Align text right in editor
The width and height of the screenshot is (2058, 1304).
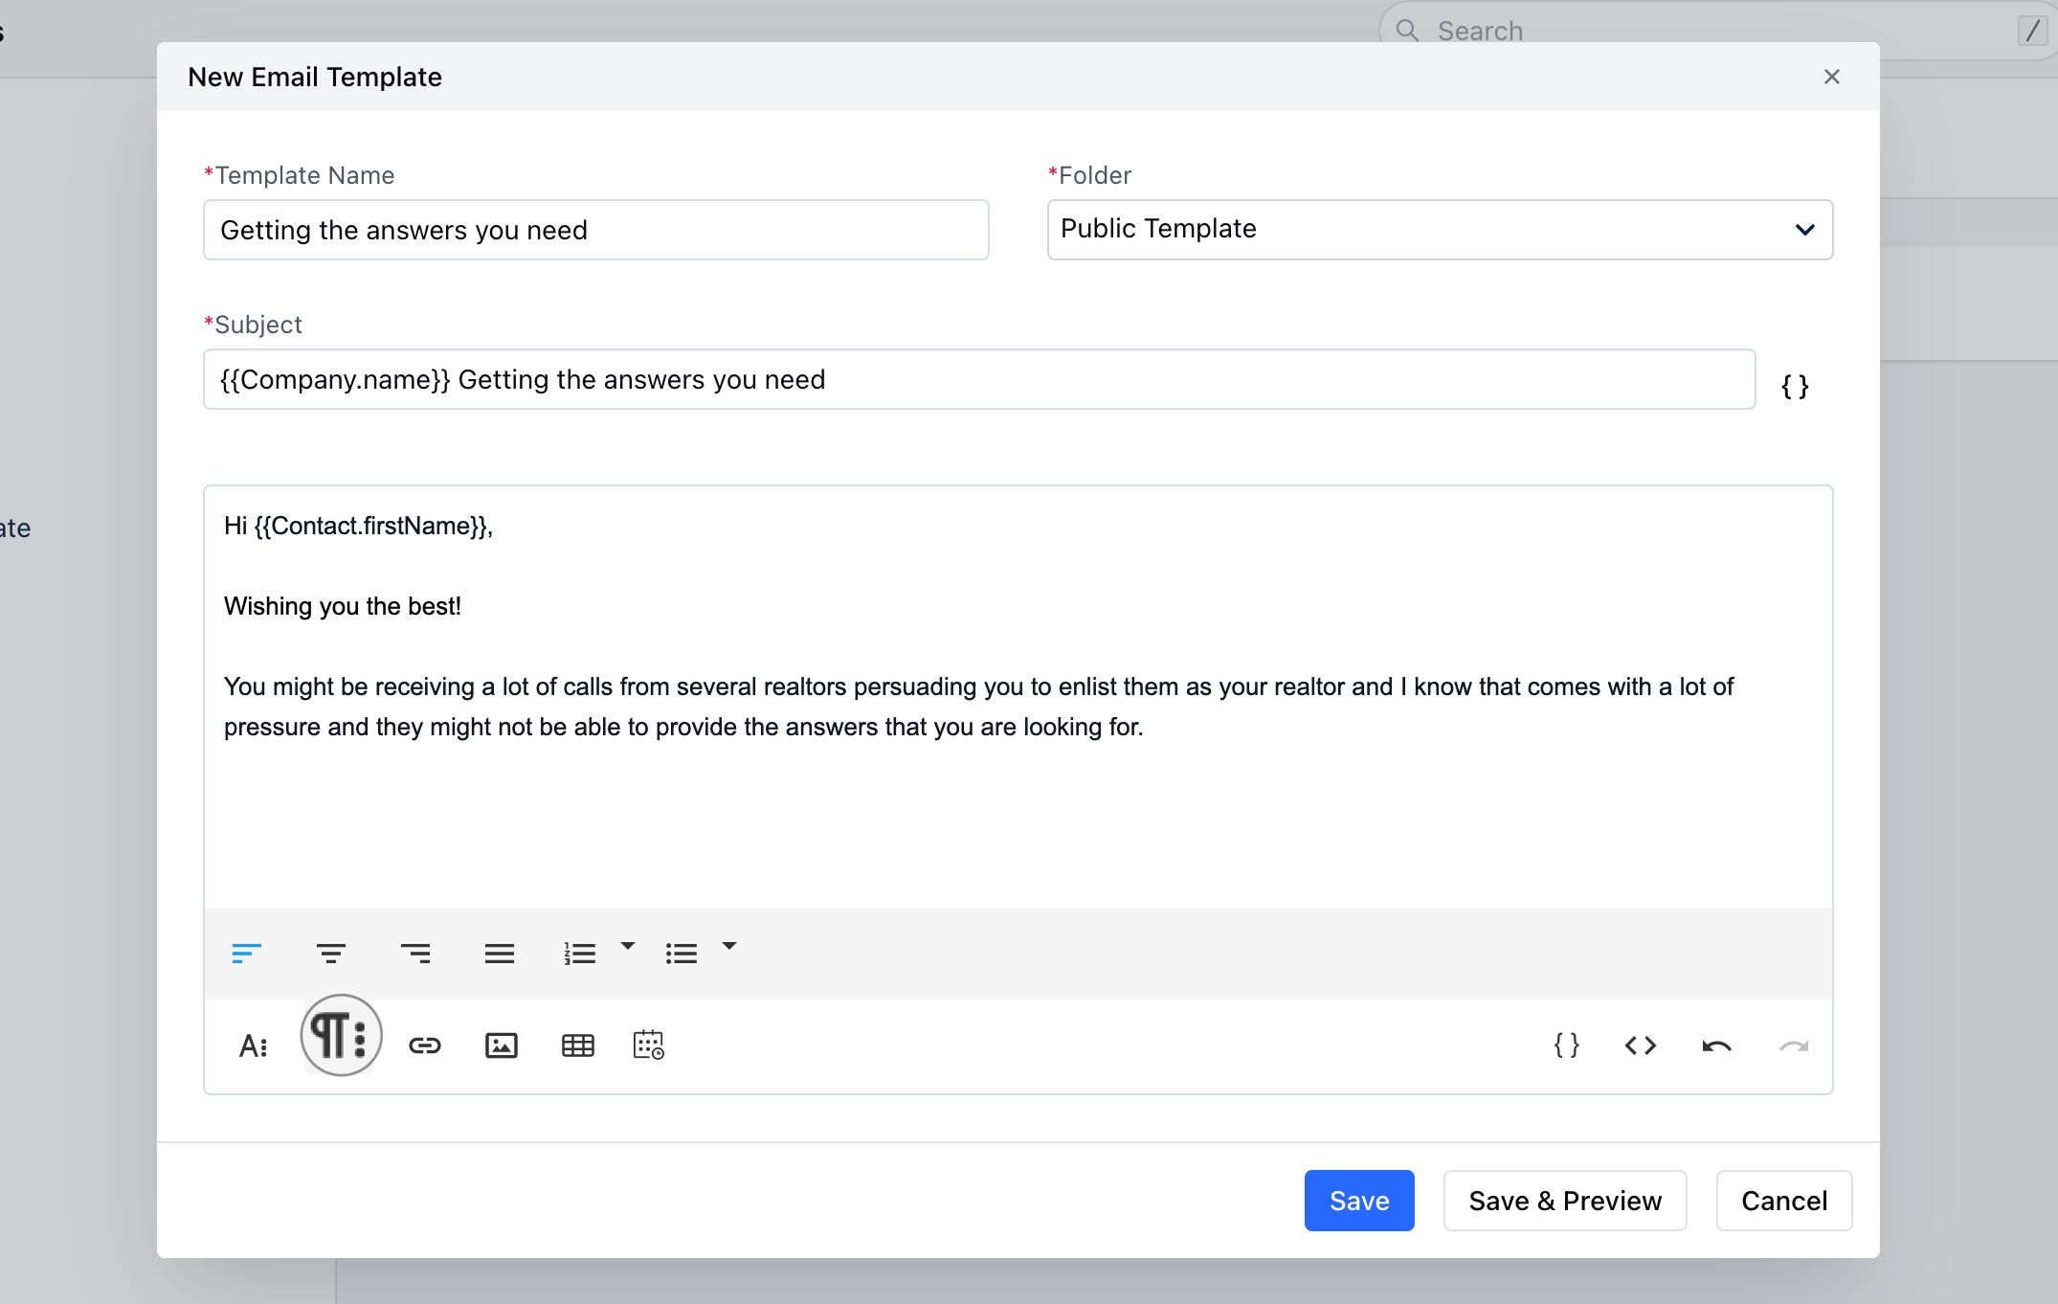[x=414, y=954]
